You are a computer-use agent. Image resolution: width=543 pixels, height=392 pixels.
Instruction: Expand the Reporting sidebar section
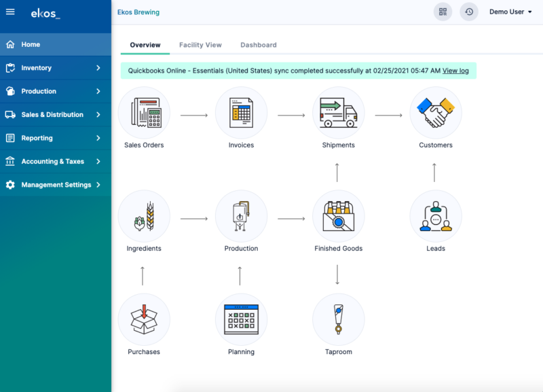pos(56,137)
